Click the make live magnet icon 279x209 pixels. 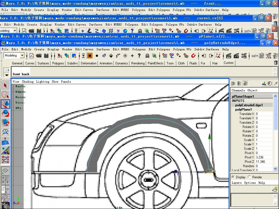[x=193, y=56]
